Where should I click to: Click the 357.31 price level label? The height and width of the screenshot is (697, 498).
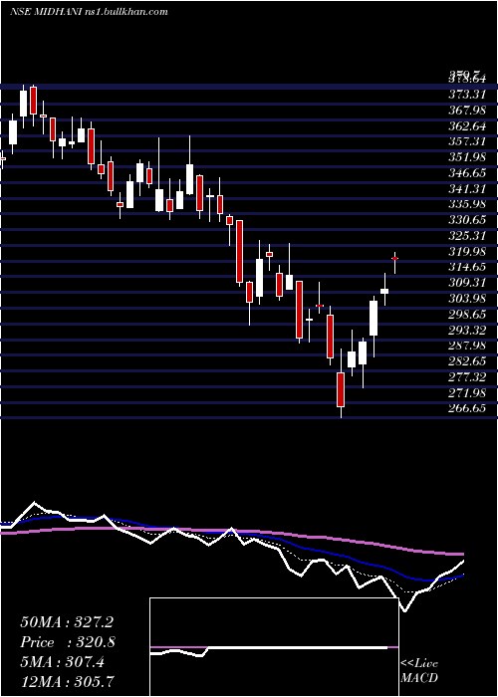pyautogui.click(x=467, y=141)
